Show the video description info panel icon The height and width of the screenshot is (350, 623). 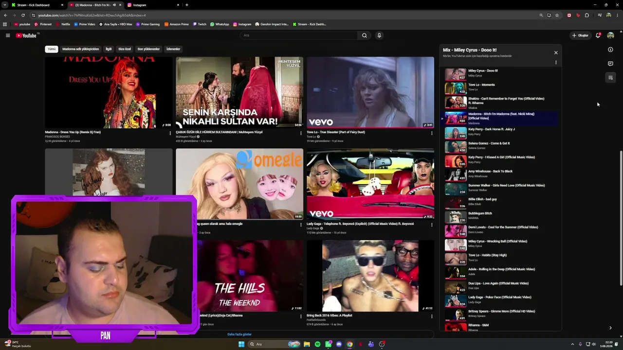pos(610,50)
